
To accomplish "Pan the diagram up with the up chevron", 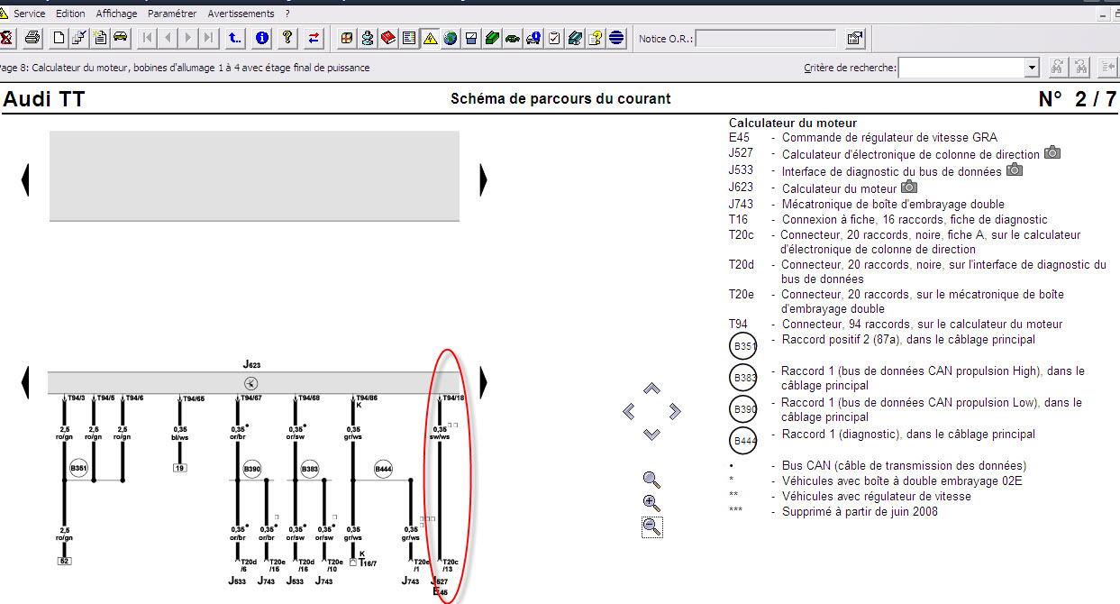I will [651, 389].
